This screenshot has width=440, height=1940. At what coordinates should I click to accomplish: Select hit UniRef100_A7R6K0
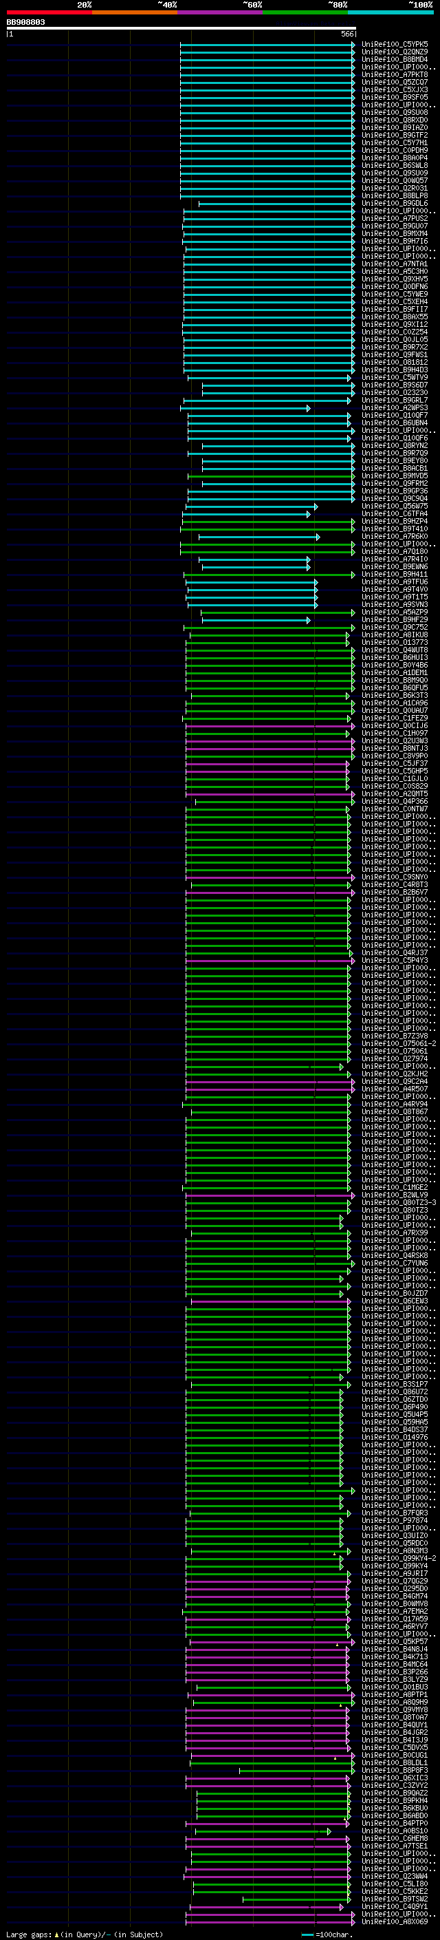point(395,537)
